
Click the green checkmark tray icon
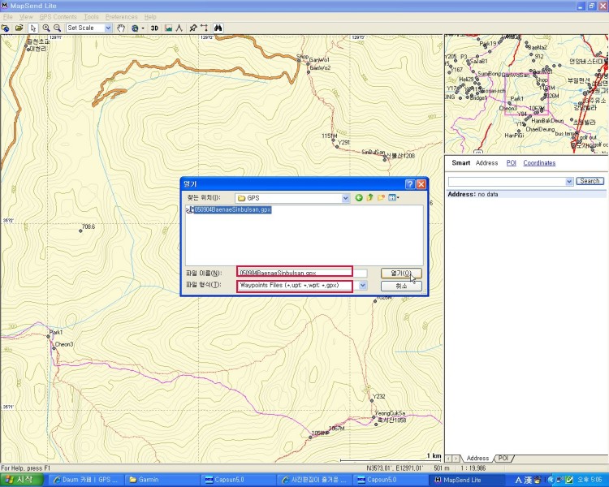pos(569,480)
